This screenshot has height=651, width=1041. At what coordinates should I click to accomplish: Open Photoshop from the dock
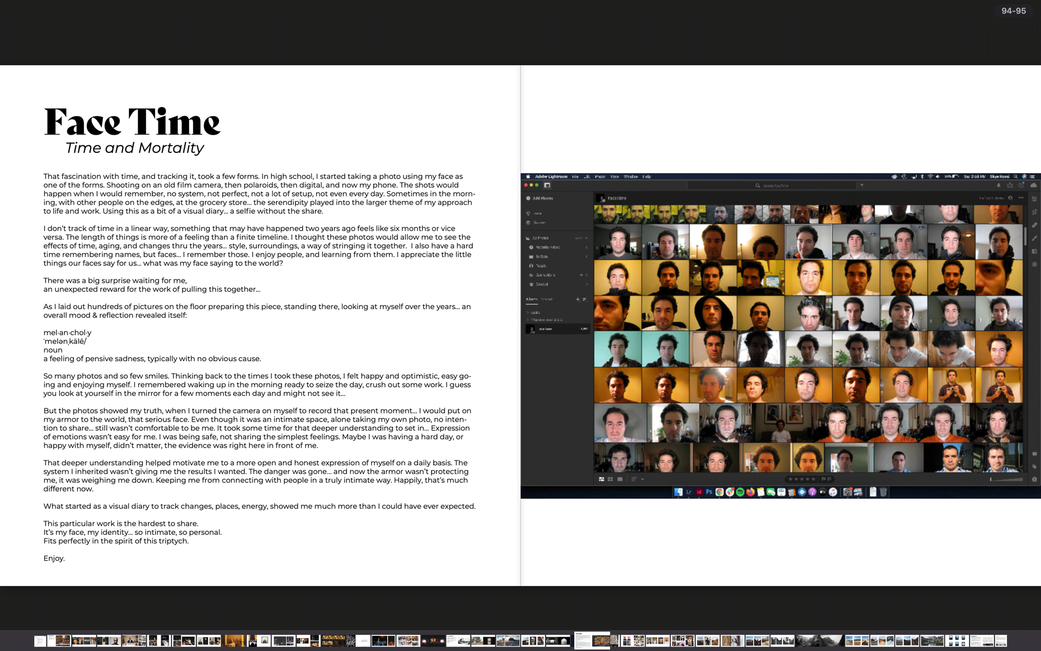(709, 492)
